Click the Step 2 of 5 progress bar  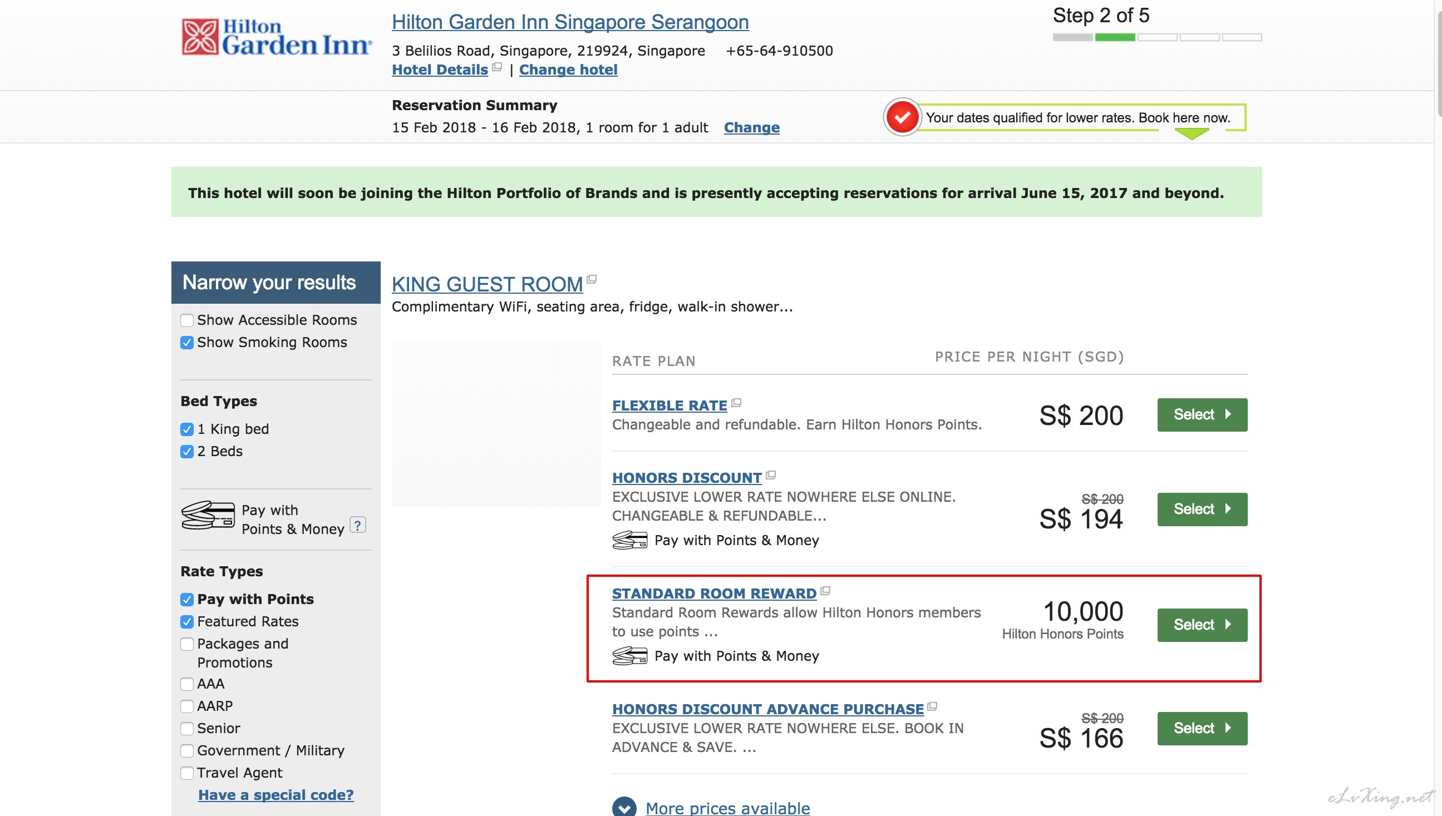click(1156, 37)
